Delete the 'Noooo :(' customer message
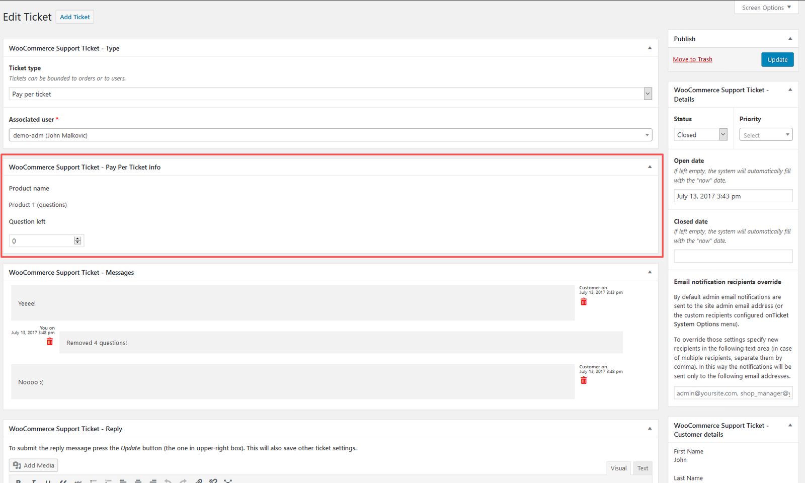This screenshot has width=805, height=483. 584,380
